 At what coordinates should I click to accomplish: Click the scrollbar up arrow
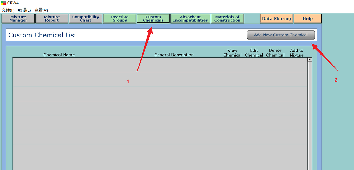point(310,60)
